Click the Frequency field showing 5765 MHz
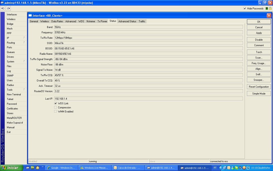 pos(148,32)
